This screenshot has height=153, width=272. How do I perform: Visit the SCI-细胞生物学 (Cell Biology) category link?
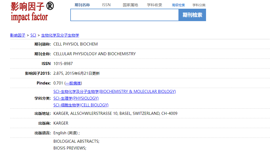tap(81, 105)
